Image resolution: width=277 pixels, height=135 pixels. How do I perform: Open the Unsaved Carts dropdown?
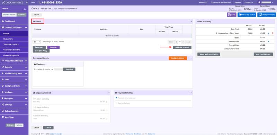click(x=247, y=15)
